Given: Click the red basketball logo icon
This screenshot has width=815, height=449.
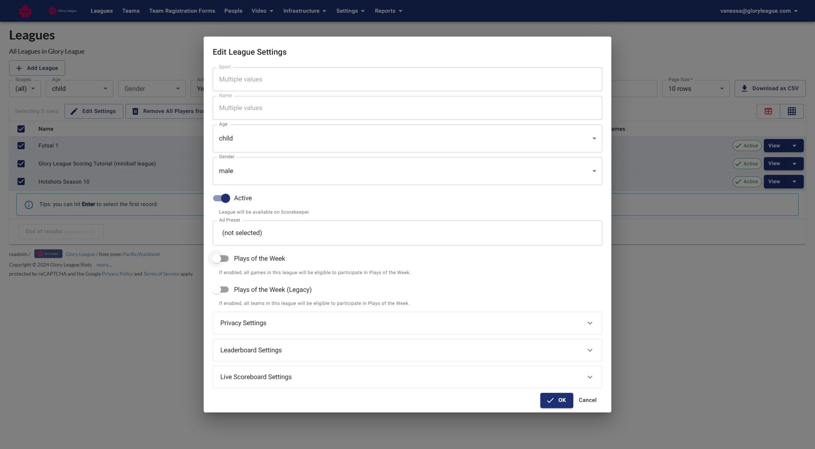Looking at the screenshot, I should pos(25,11).
